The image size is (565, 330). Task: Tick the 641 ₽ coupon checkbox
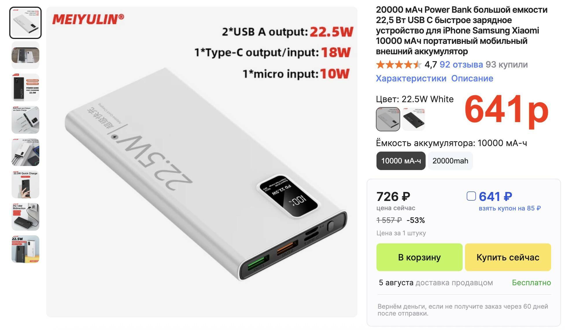click(x=471, y=196)
